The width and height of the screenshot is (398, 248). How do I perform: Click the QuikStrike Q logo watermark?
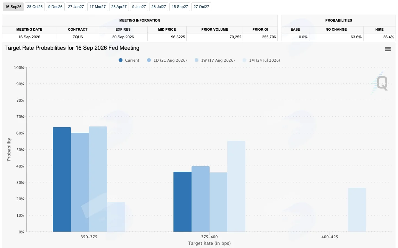(x=380, y=83)
